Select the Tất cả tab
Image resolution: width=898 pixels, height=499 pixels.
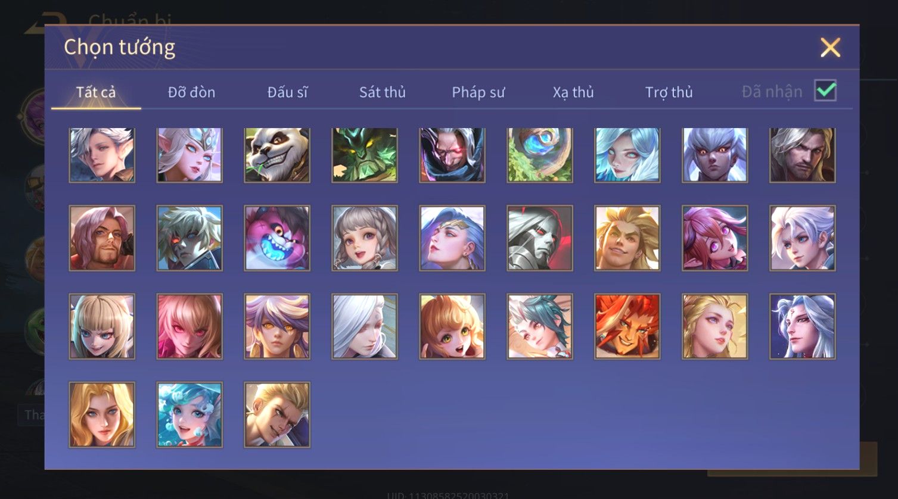[96, 92]
